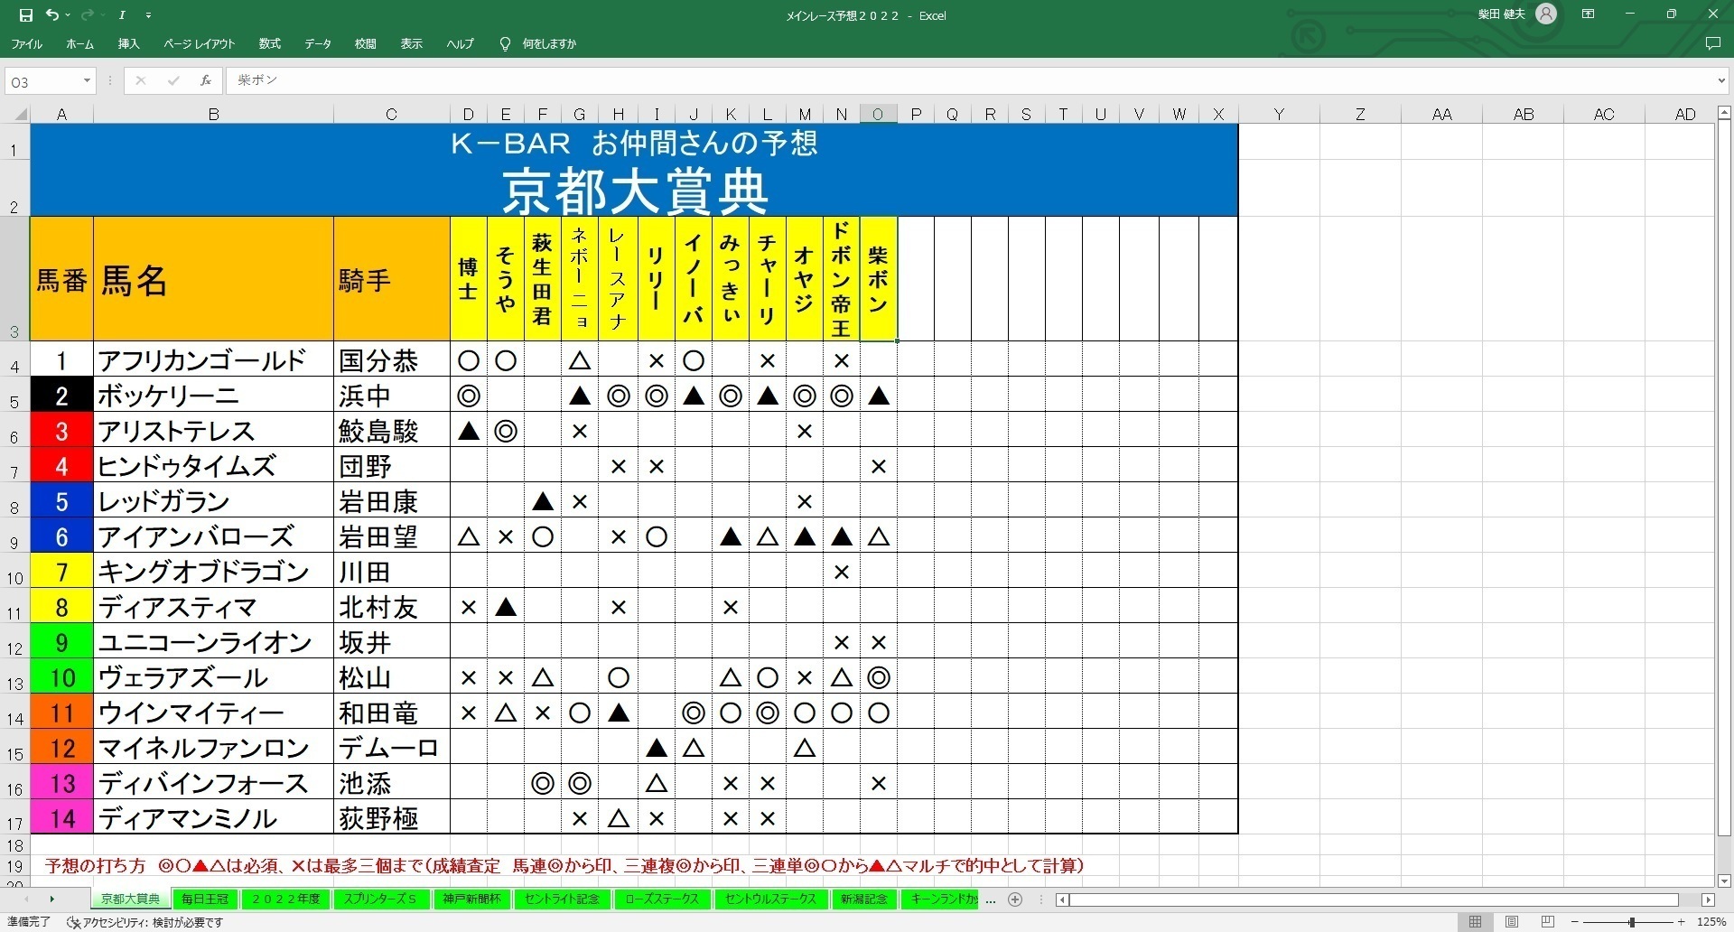
Task: Open the comments pane icon
Action: 1712,43
